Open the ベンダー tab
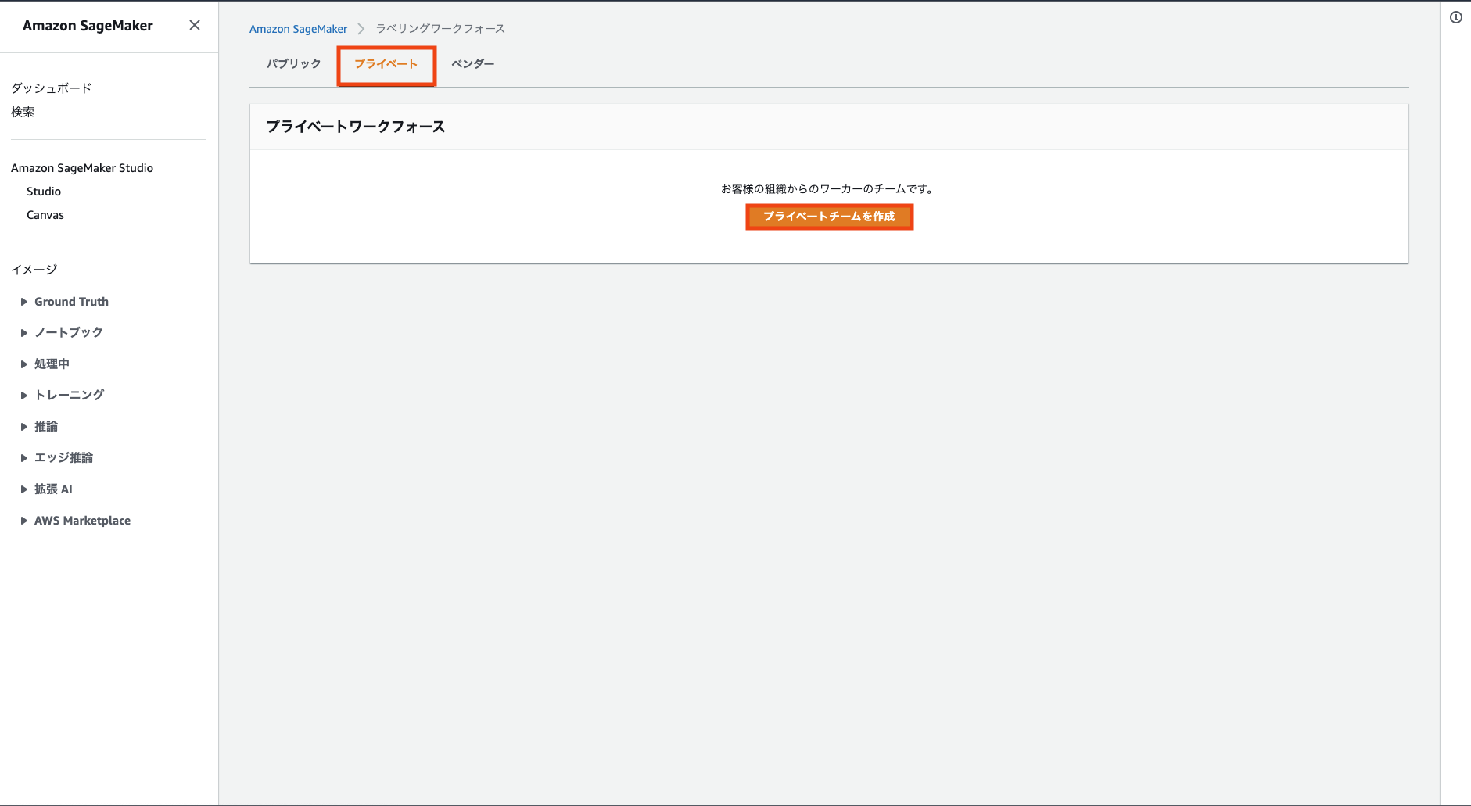 pyautogui.click(x=472, y=64)
